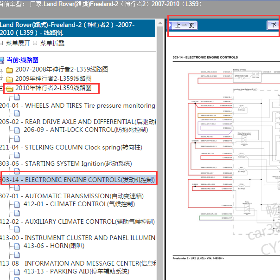Open 206-09 ANTI-LOCK CONTROL diagram
This screenshot has width=280, height=280.
point(86,130)
